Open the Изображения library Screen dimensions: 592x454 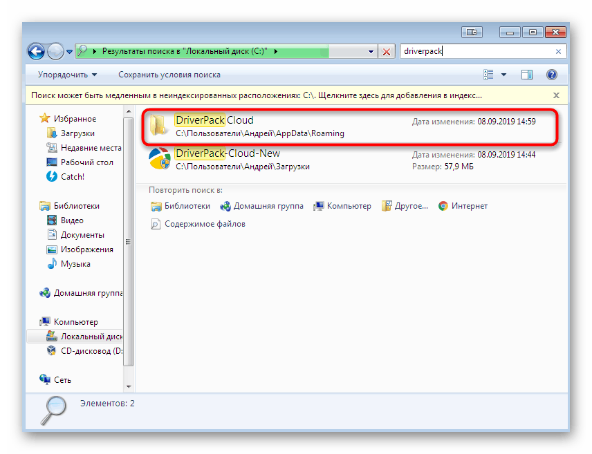point(87,249)
